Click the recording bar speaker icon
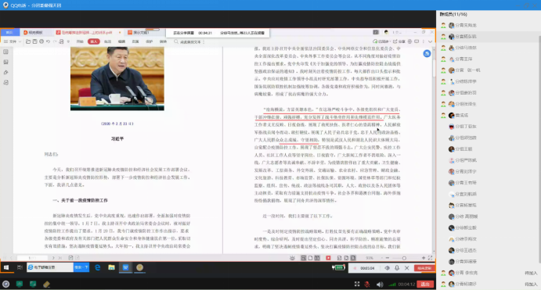This screenshot has height=290, width=541. click(387, 268)
